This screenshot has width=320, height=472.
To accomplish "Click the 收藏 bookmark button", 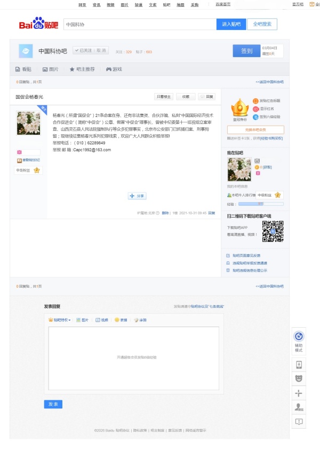I will click(186, 97).
